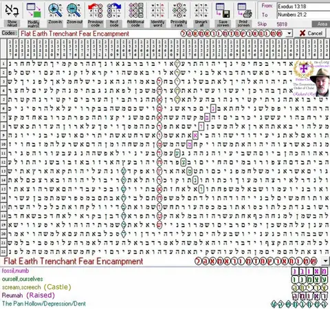Click the dark boxed Hebrew letters for Reumah

[x=309, y=296]
